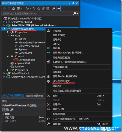Select the Icon.ico file
This screenshot has height=132, width=122.
tap(19, 67)
